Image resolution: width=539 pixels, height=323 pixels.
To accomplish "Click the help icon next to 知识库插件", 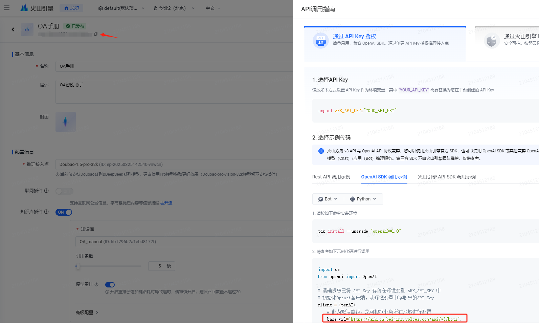I will coord(47,212).
